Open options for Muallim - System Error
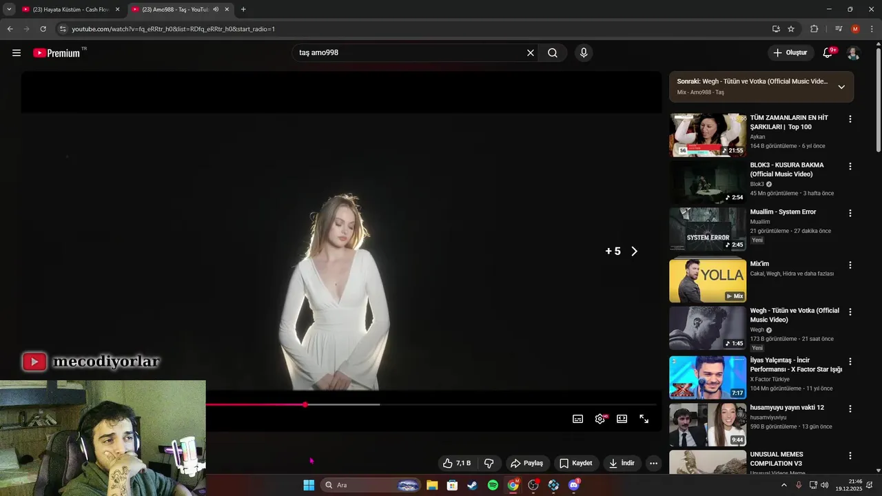The width and height of the screenshot is (882, 496). tap(850, 214)
